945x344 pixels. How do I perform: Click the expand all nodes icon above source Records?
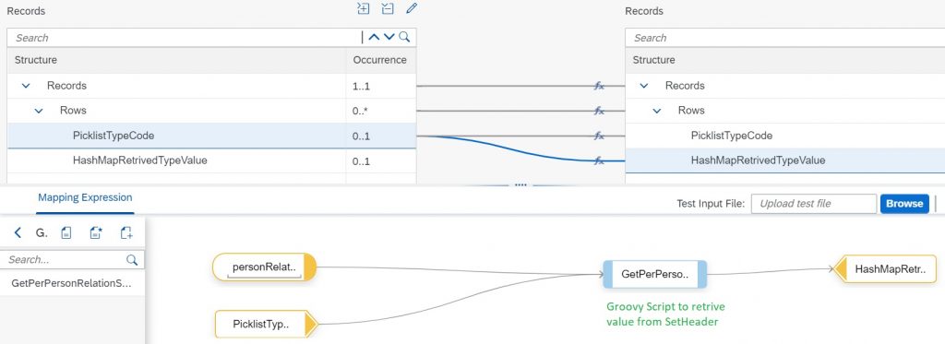tap(363, 8)
